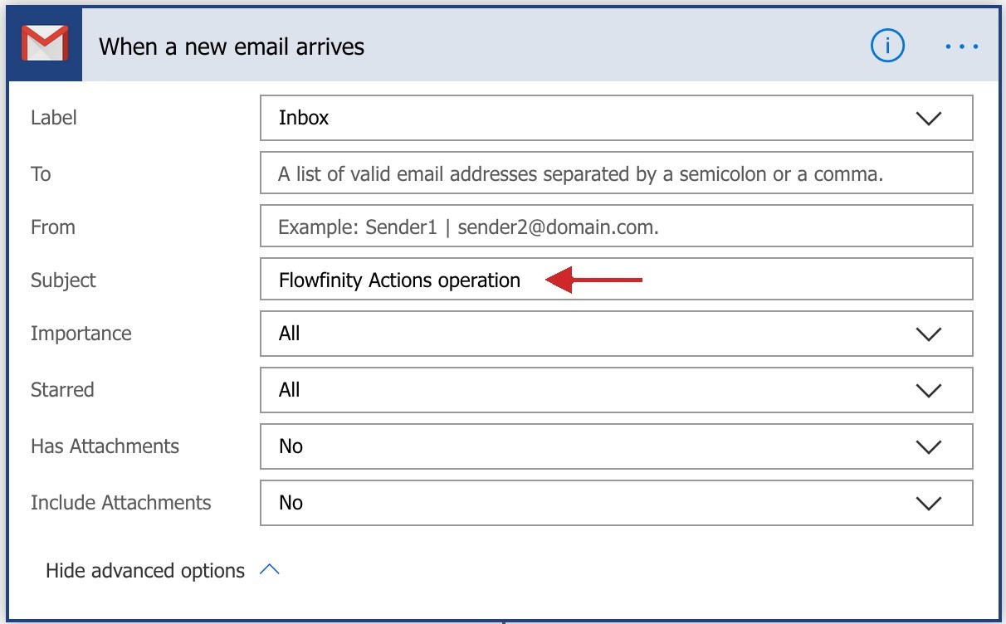Click the Gmail envelope icon
1006x624 pixels.
45,45
